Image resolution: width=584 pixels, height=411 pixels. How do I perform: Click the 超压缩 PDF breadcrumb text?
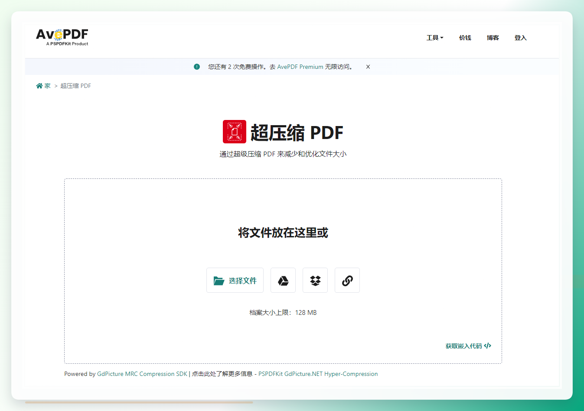[x=75, y=86]
